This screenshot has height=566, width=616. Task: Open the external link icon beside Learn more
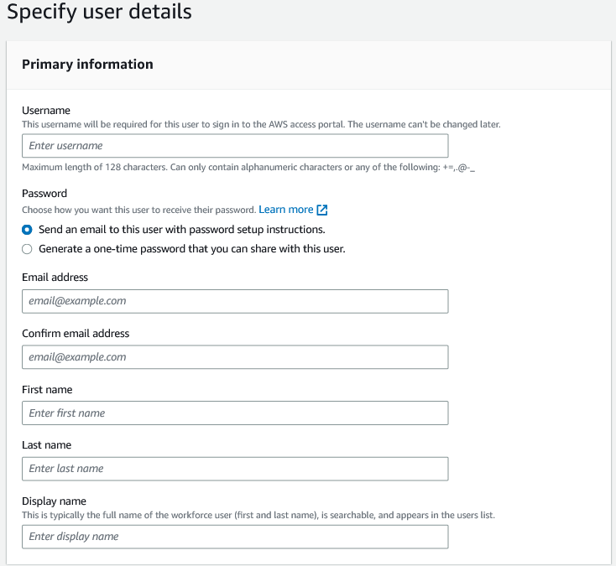pyautogui.click(x=321, y=210)
